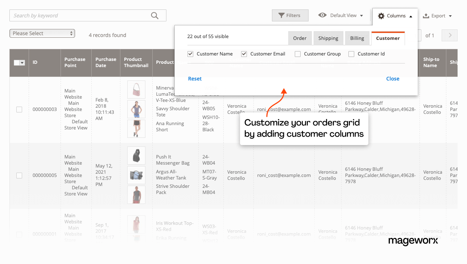The height and width of the screenshot is (264, 467).
Task: Close the columns panel via Close link
Action: coord(393,79)
